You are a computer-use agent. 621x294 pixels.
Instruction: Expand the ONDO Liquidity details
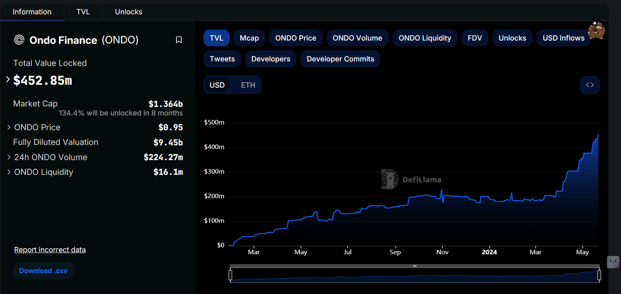(x=9, y=172)
